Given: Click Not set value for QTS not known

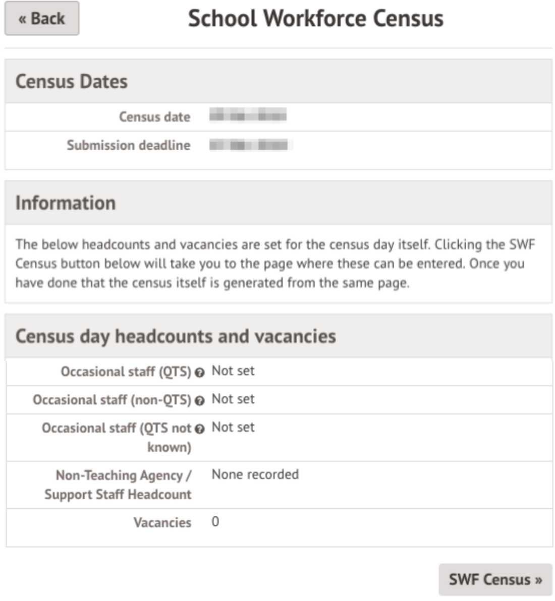Looking at the screenshot, I should pos(233,428).
